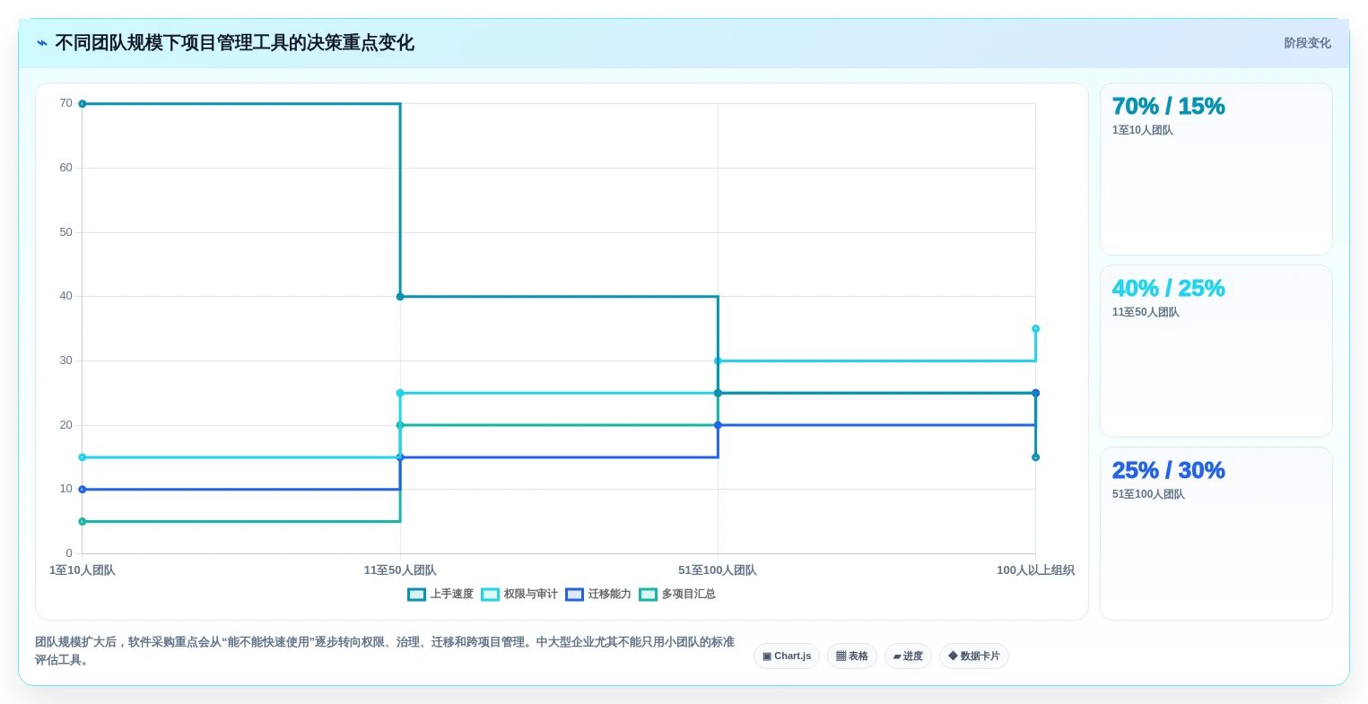Image resolution: width=1368 pixels, height=704 pixels.
Task: Click the 51至100人团队 caption in the third card
Action: tap(1148, 494)
